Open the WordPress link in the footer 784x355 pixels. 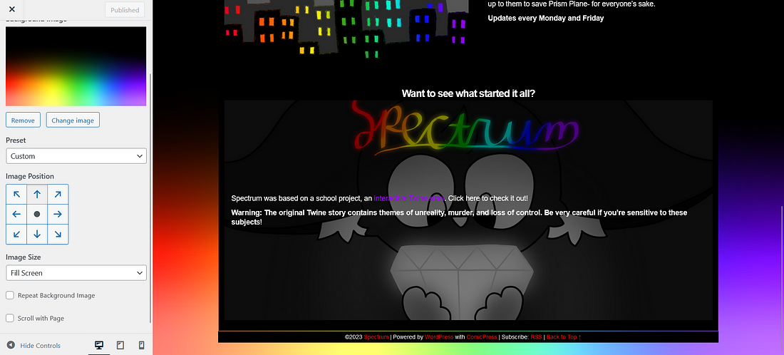(x=439, y=337)
